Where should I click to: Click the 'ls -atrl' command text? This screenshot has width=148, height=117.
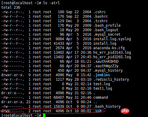click(x=51, y=3)
